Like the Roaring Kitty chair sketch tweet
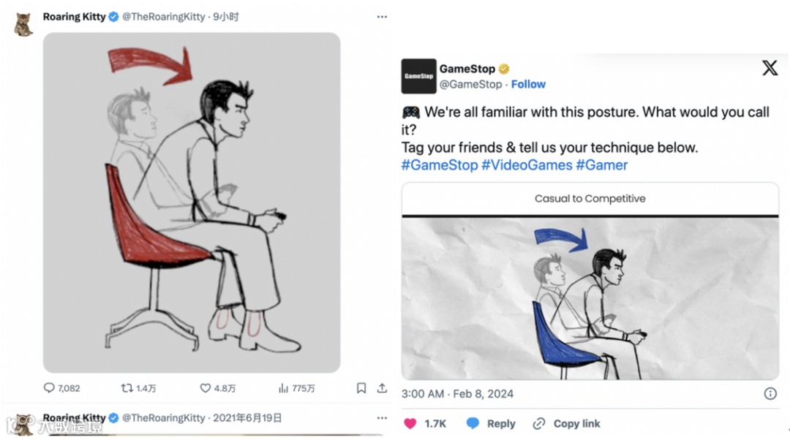Screen dimensions: 790x440 [x=206, y=388]
